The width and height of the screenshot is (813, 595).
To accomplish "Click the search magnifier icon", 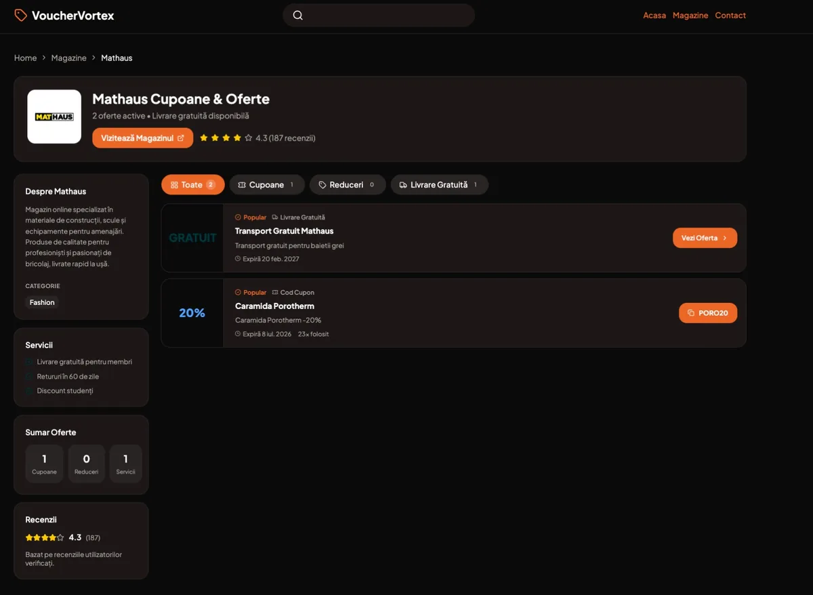I will (x=298, y=15).
